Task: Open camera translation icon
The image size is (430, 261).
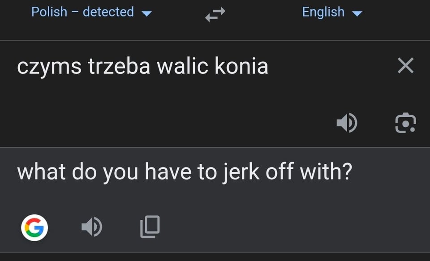Action: [x=405, y=123]
